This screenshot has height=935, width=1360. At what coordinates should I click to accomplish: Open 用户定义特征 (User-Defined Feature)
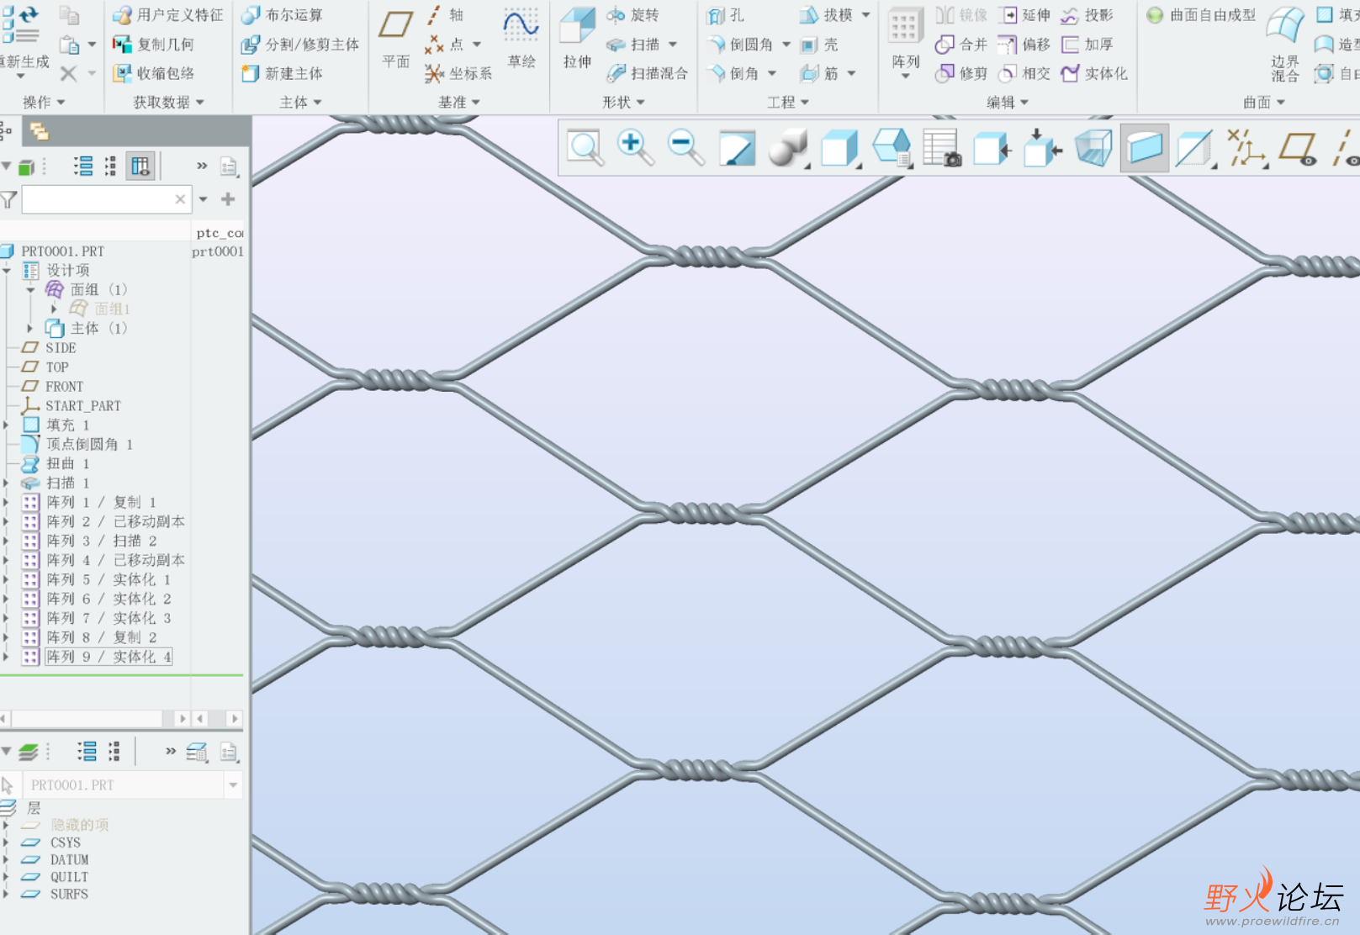[168, 15]
